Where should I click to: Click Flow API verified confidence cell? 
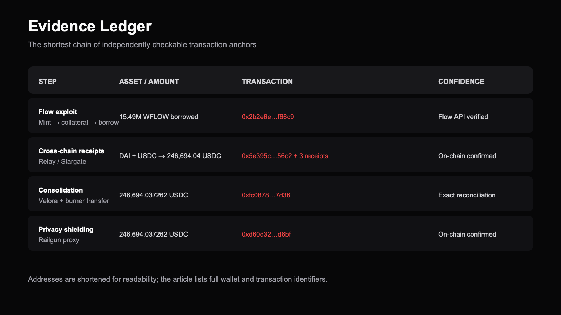463,117
